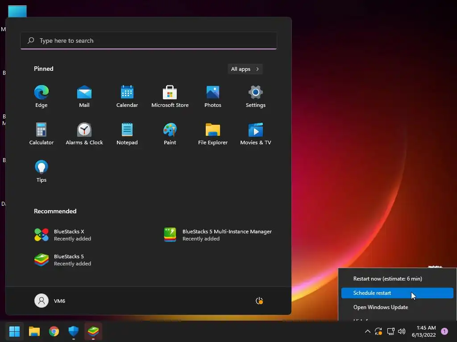Select Open Windows Update
Image resolution: width=457 pixels, height=342 pixels.
click(x=397, y=307)
